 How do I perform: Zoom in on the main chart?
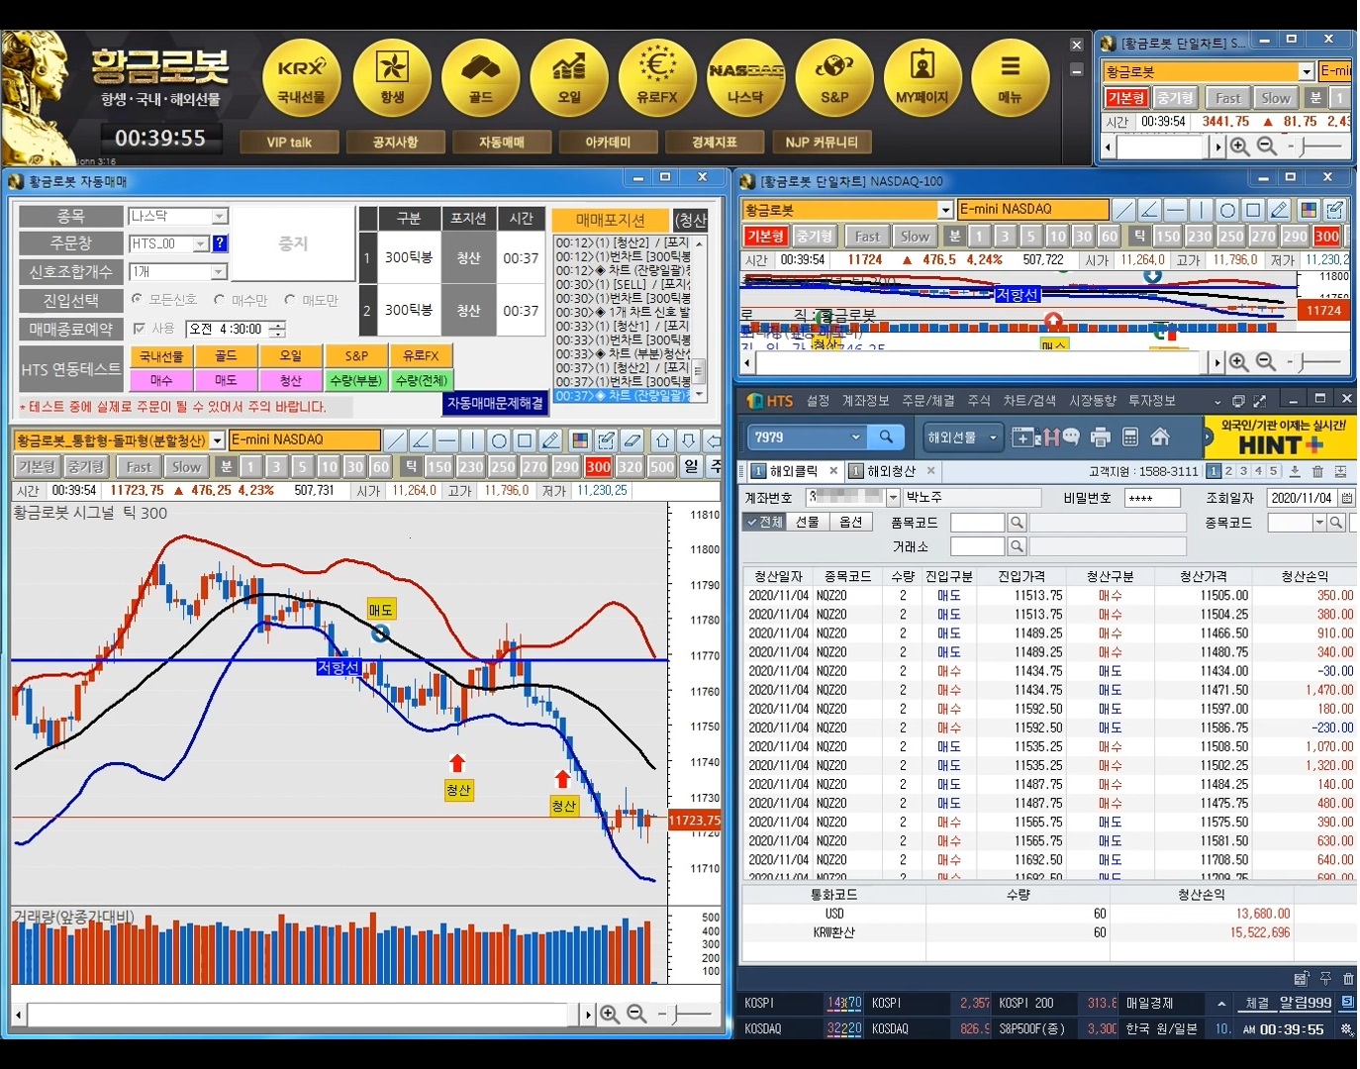click(x=610, y=1015)
